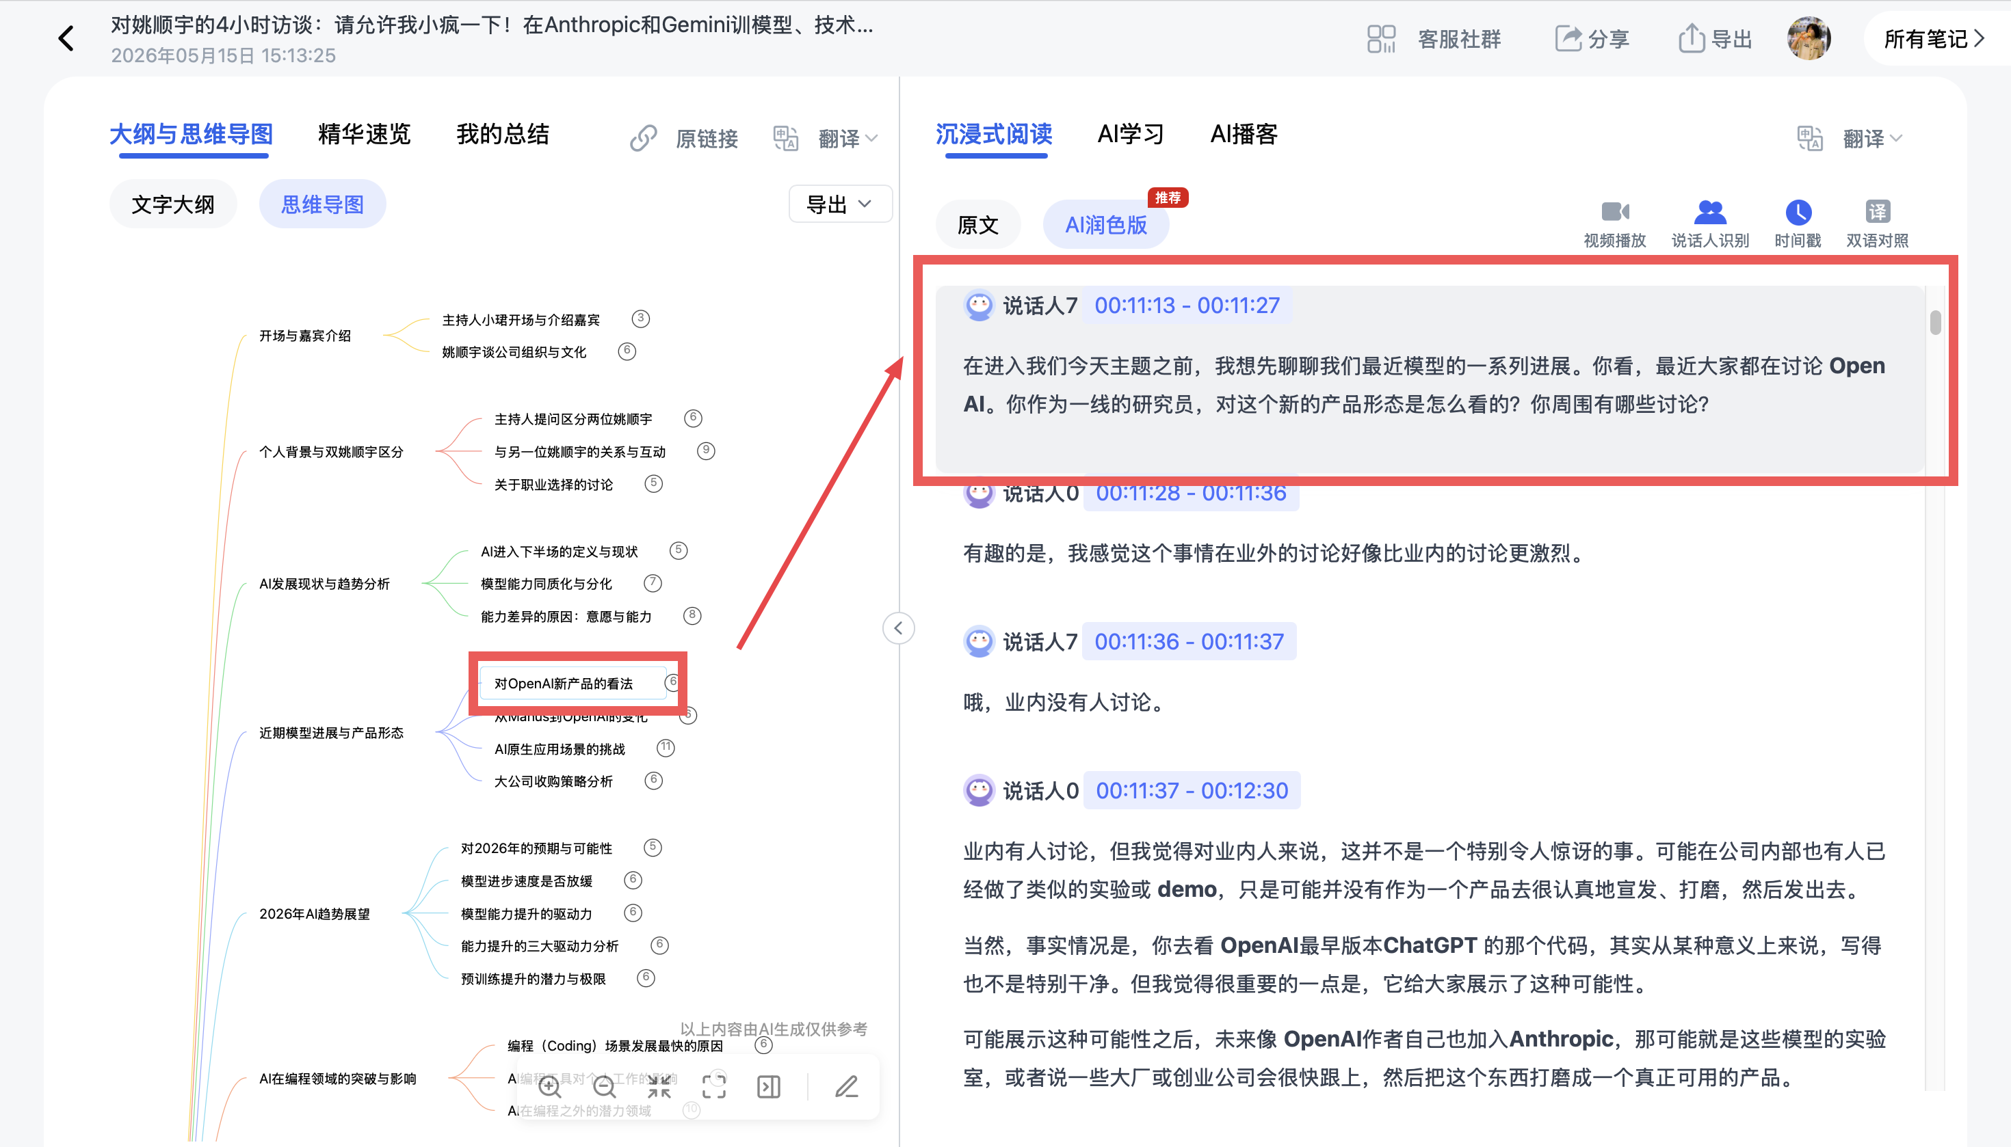This screenshot has width=2011, height=1147.
Task: Click the 客服社群 label
Action: tap(1459, 38)
